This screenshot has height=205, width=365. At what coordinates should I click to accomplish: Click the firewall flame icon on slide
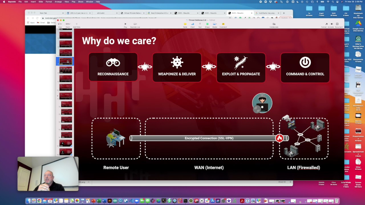click(x=279, y=138)
